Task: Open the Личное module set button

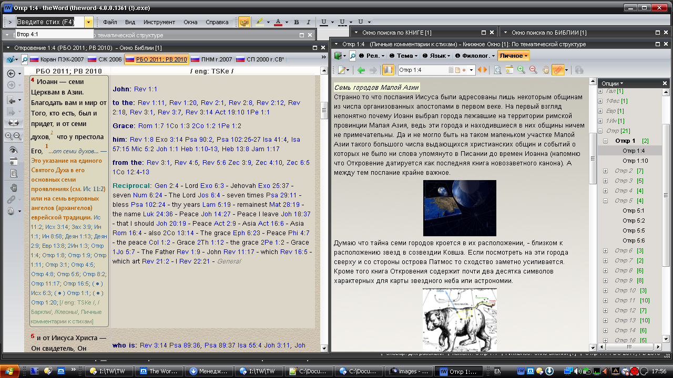Action: point(513,56)
